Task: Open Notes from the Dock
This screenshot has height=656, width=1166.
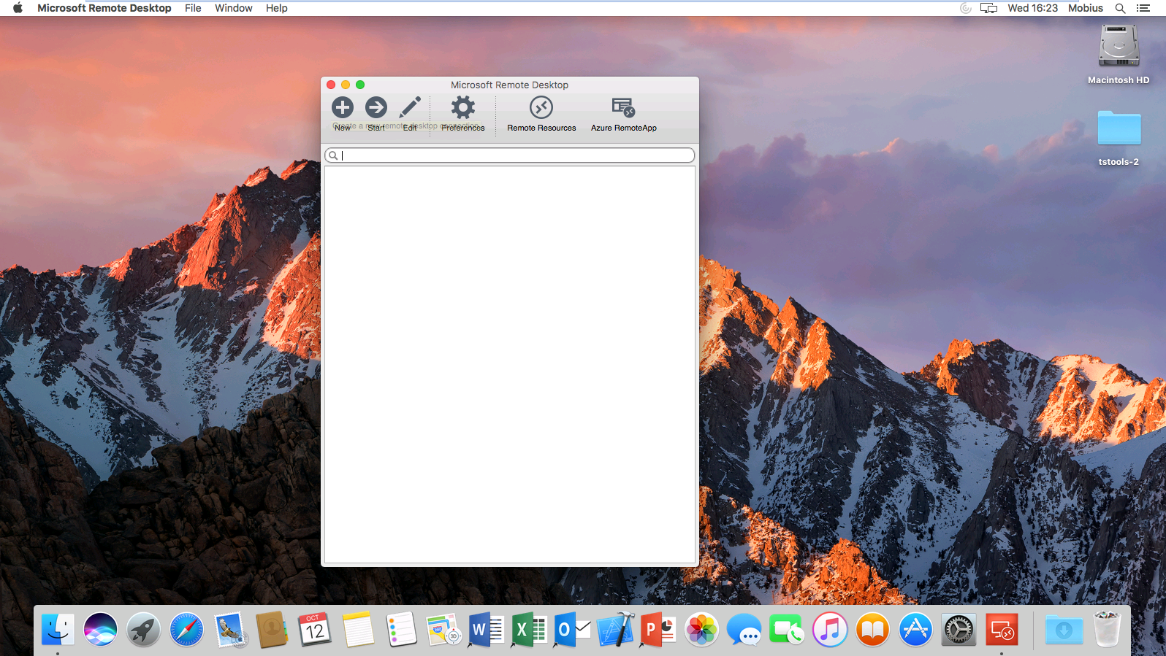Action: point(358,629)
